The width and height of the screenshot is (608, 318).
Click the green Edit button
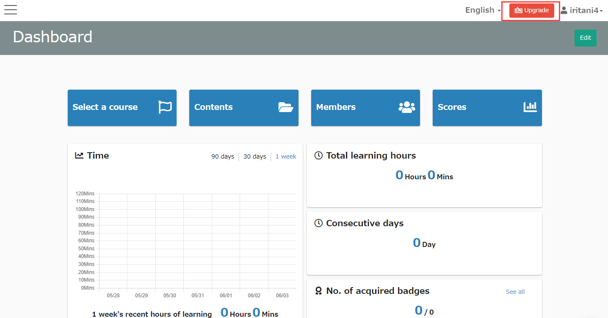tap(585, 38)
